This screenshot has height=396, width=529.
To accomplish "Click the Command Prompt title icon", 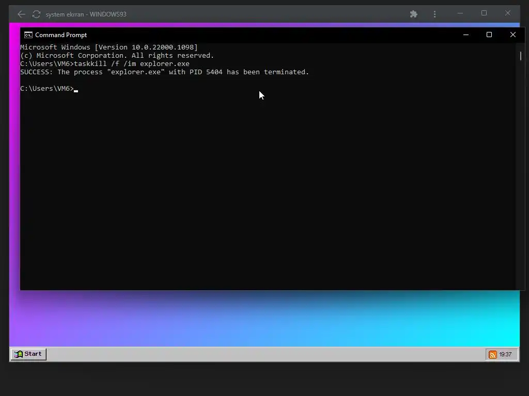I will pyautogui.click(x=28, y=35).
